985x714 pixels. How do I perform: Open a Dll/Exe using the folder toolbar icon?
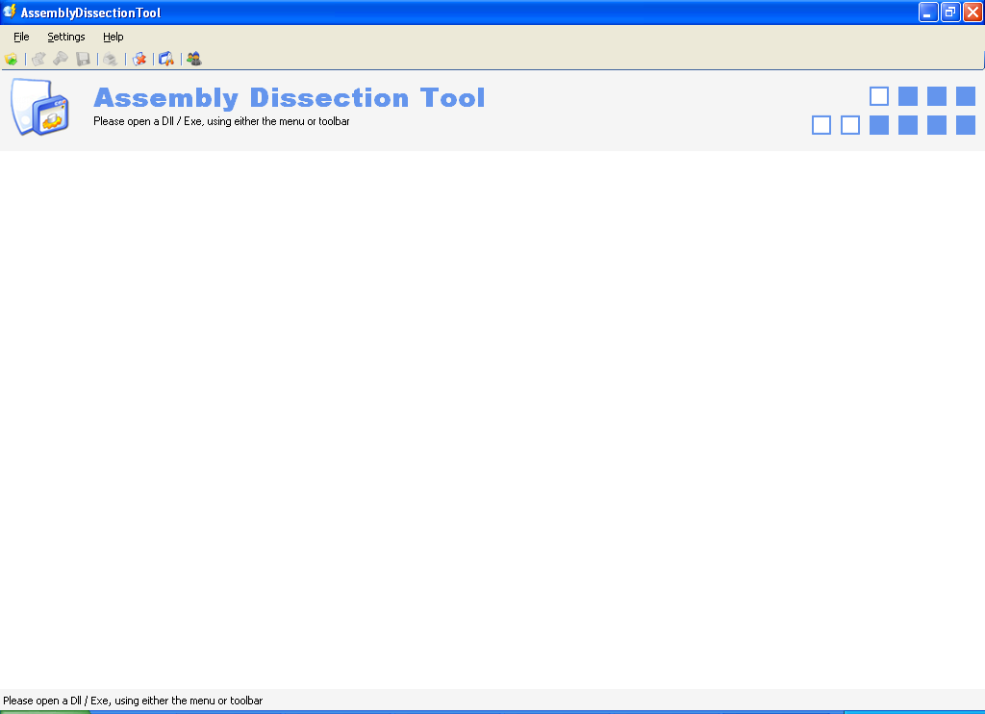click(x=11, y=59)
